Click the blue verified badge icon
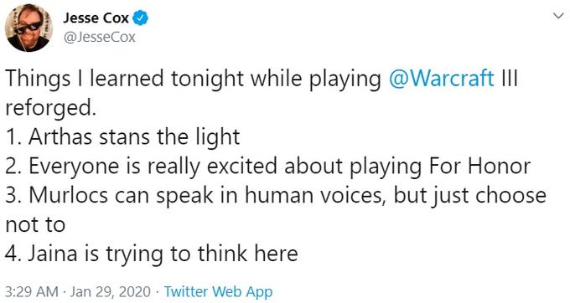The height and width of the screenshot is (303, 570). coord(140,18)
